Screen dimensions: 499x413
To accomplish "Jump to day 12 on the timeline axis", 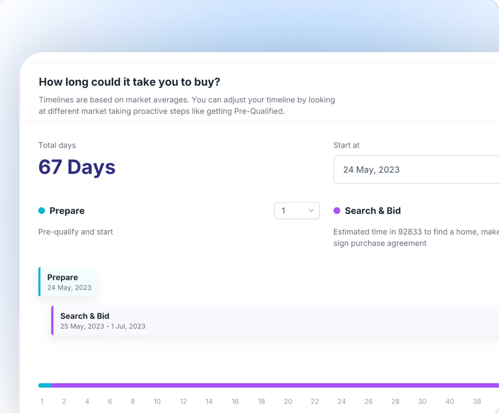I will click(183, 402).
